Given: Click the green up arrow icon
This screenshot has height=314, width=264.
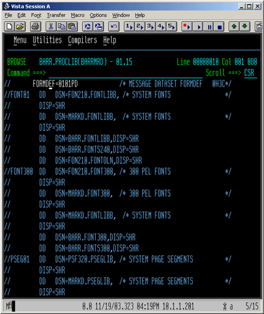Looking at the screenshot, I should point(234,27).
